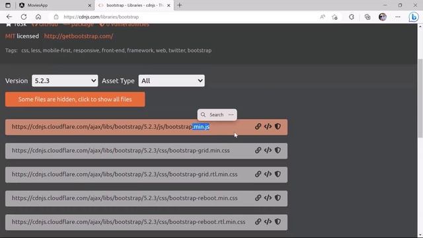Click the bootstrap-reboot.rtl.min.css URL
The height and width of the screenshot is (238, 423).
128,221
